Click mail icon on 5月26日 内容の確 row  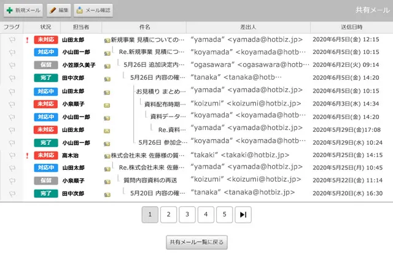point(107,79)
